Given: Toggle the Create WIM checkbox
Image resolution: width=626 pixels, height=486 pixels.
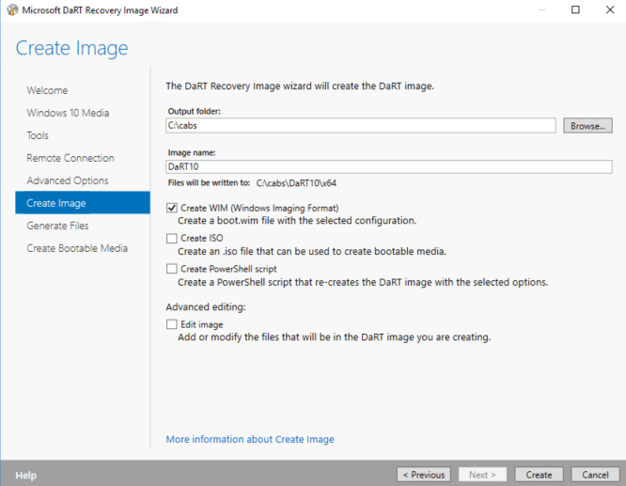Looking at the screenshot, I should point(172,208).
